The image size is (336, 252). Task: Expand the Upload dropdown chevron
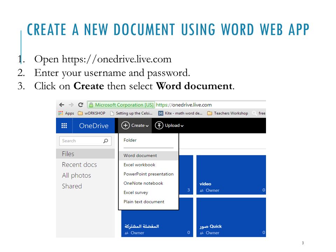[x=182, y=126]
